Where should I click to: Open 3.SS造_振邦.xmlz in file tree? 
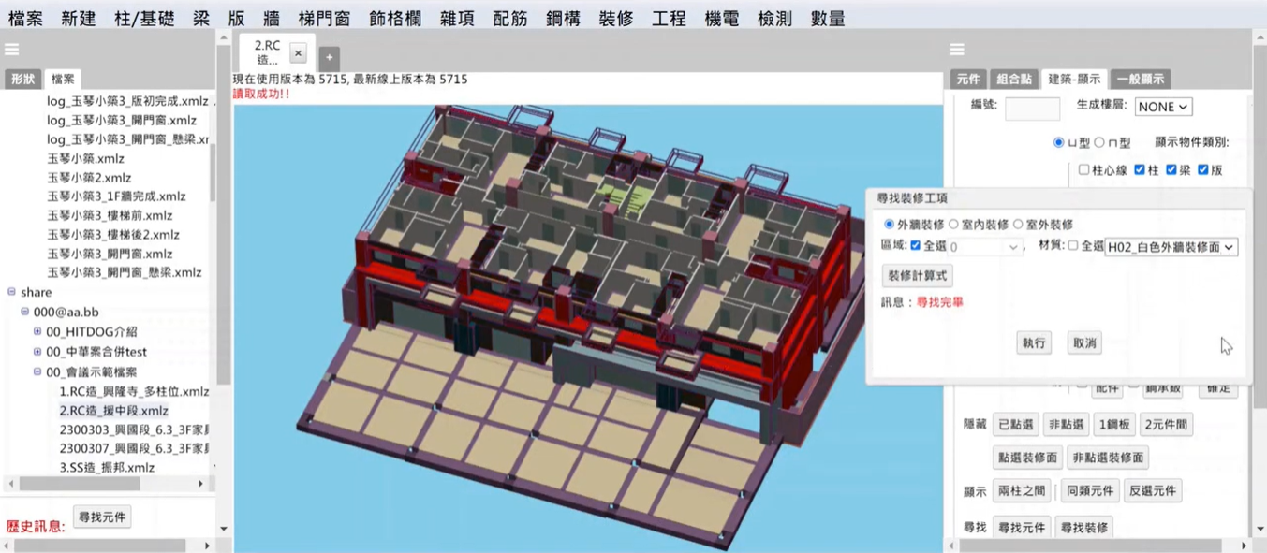pyautogui.click(x=107, y=467)
